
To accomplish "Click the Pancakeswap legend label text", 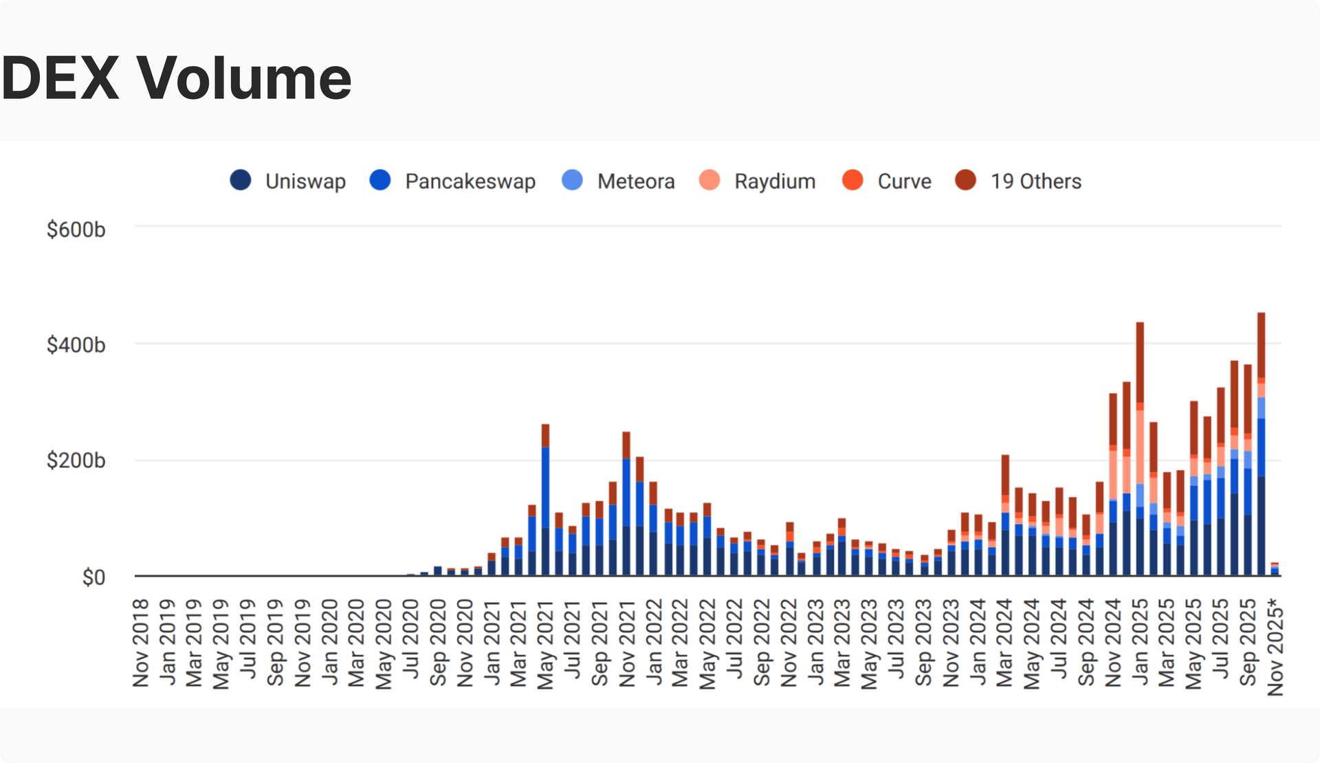I will tap(472, 181).
